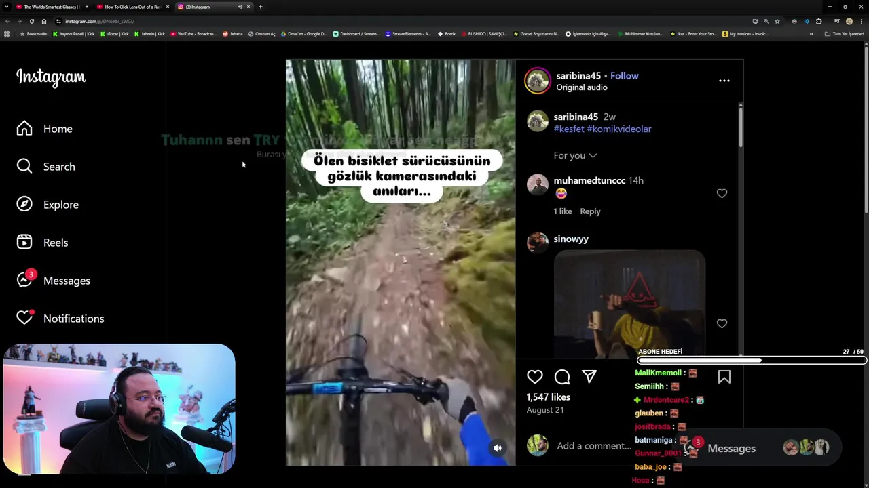869x488 pixels.
Task: Click the comment speech-bubble icon
Action: coord(562,377)
